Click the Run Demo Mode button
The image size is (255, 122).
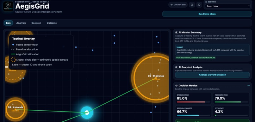pyautogui.click(x=207, y=14)
